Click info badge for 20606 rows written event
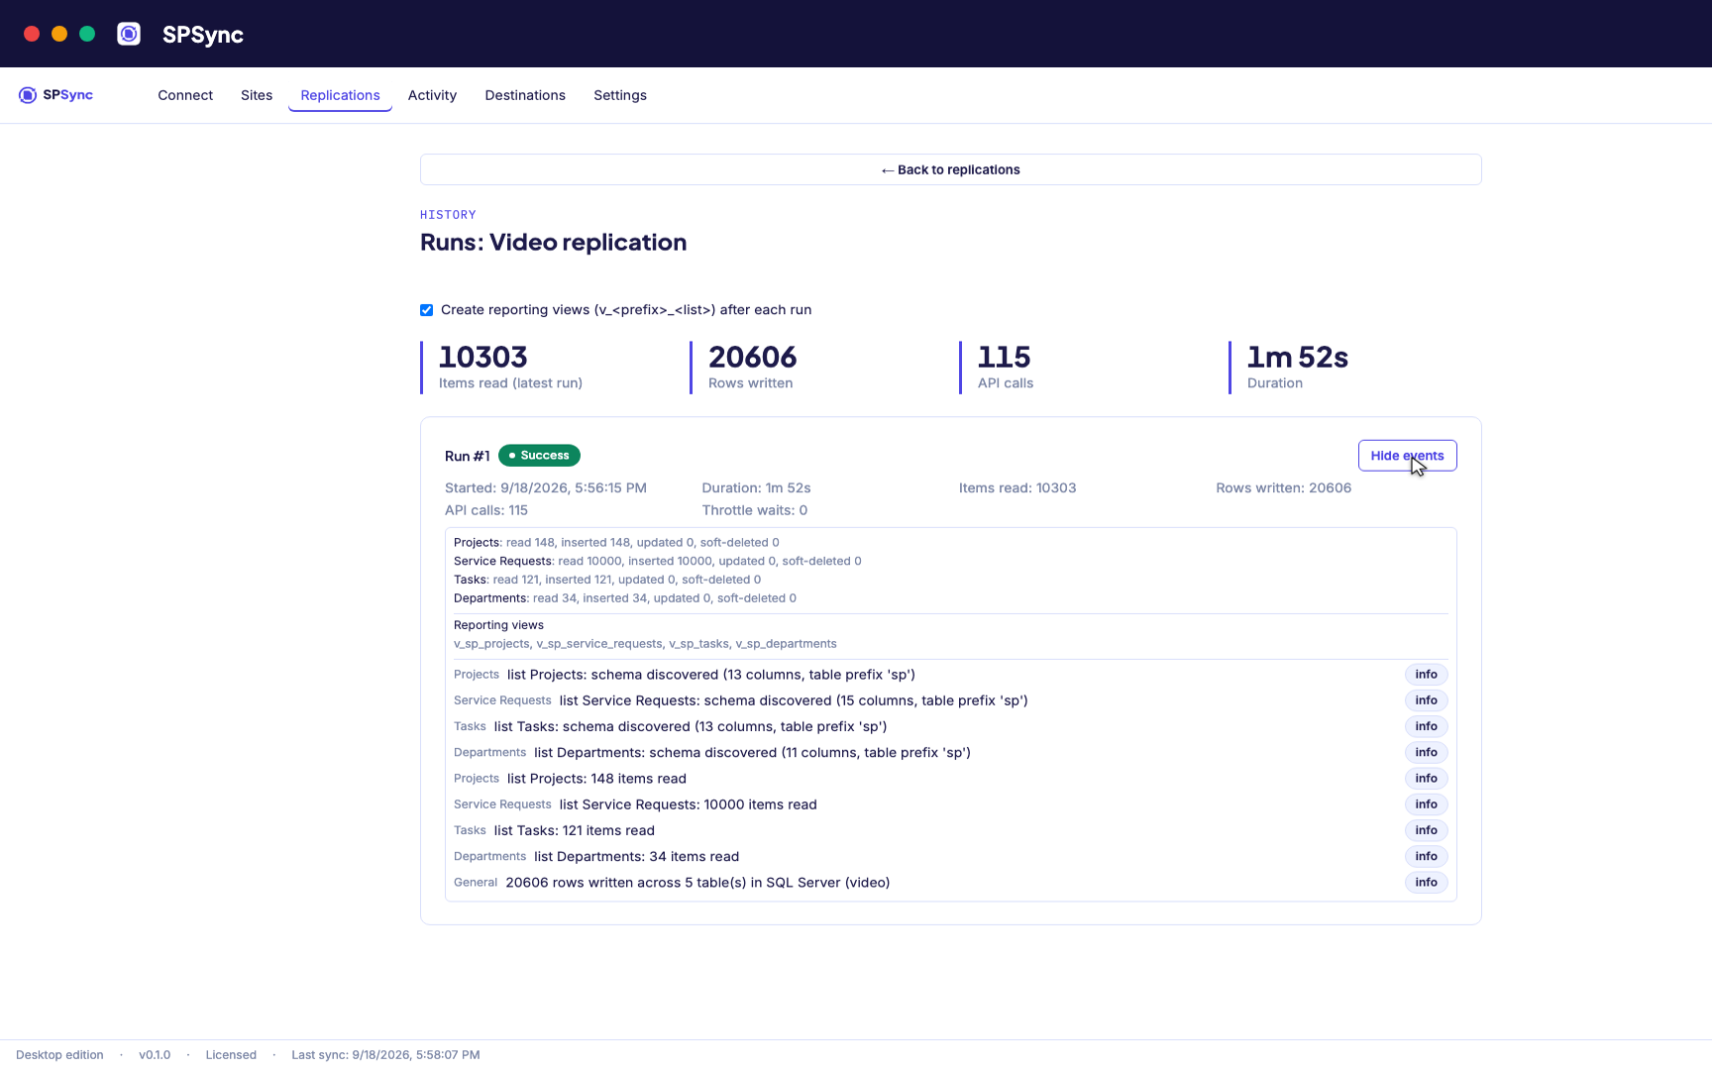This screenshot has width=1712, height=1070. coord(1426,883)
